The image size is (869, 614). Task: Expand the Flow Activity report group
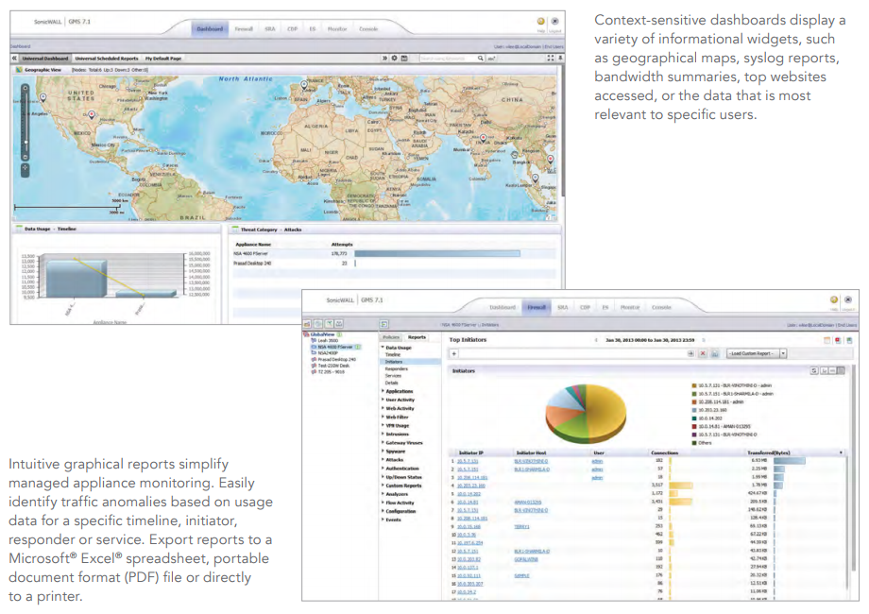(x=383, y=503)
